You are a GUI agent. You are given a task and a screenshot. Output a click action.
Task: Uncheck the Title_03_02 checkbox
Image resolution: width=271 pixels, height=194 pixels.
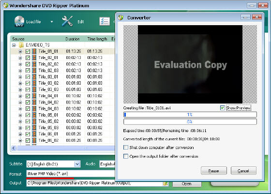(x=28, y=83)
